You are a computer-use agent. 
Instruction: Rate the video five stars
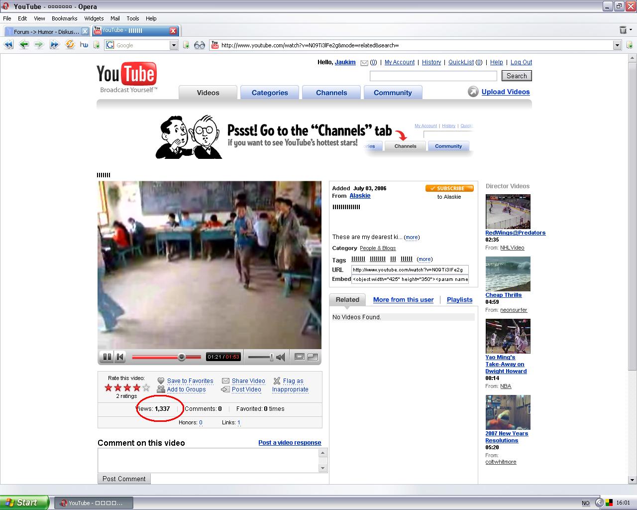coord(146,387)
